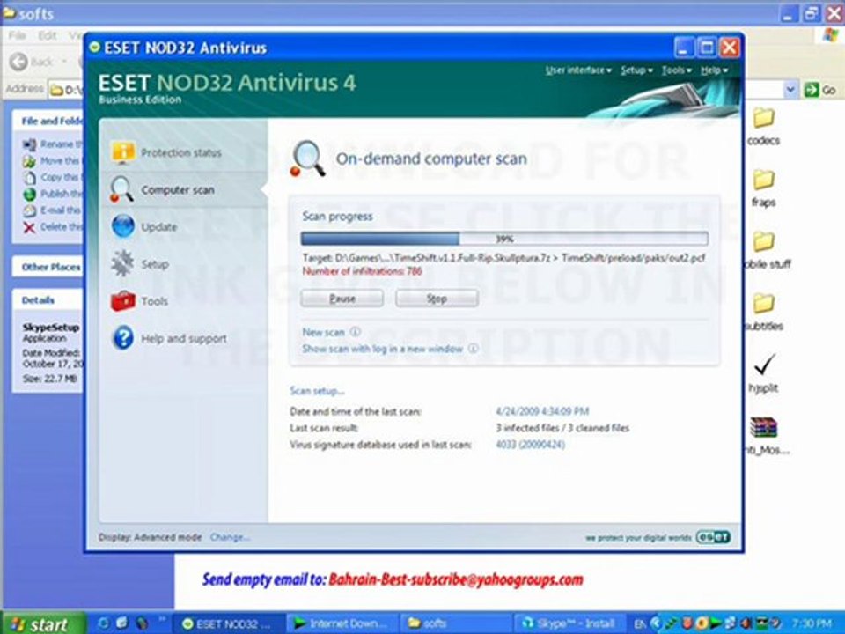Screen dimensions: 845x634
Task: Select the WinRAR archive icon in softs window
Action: point(764,428)
